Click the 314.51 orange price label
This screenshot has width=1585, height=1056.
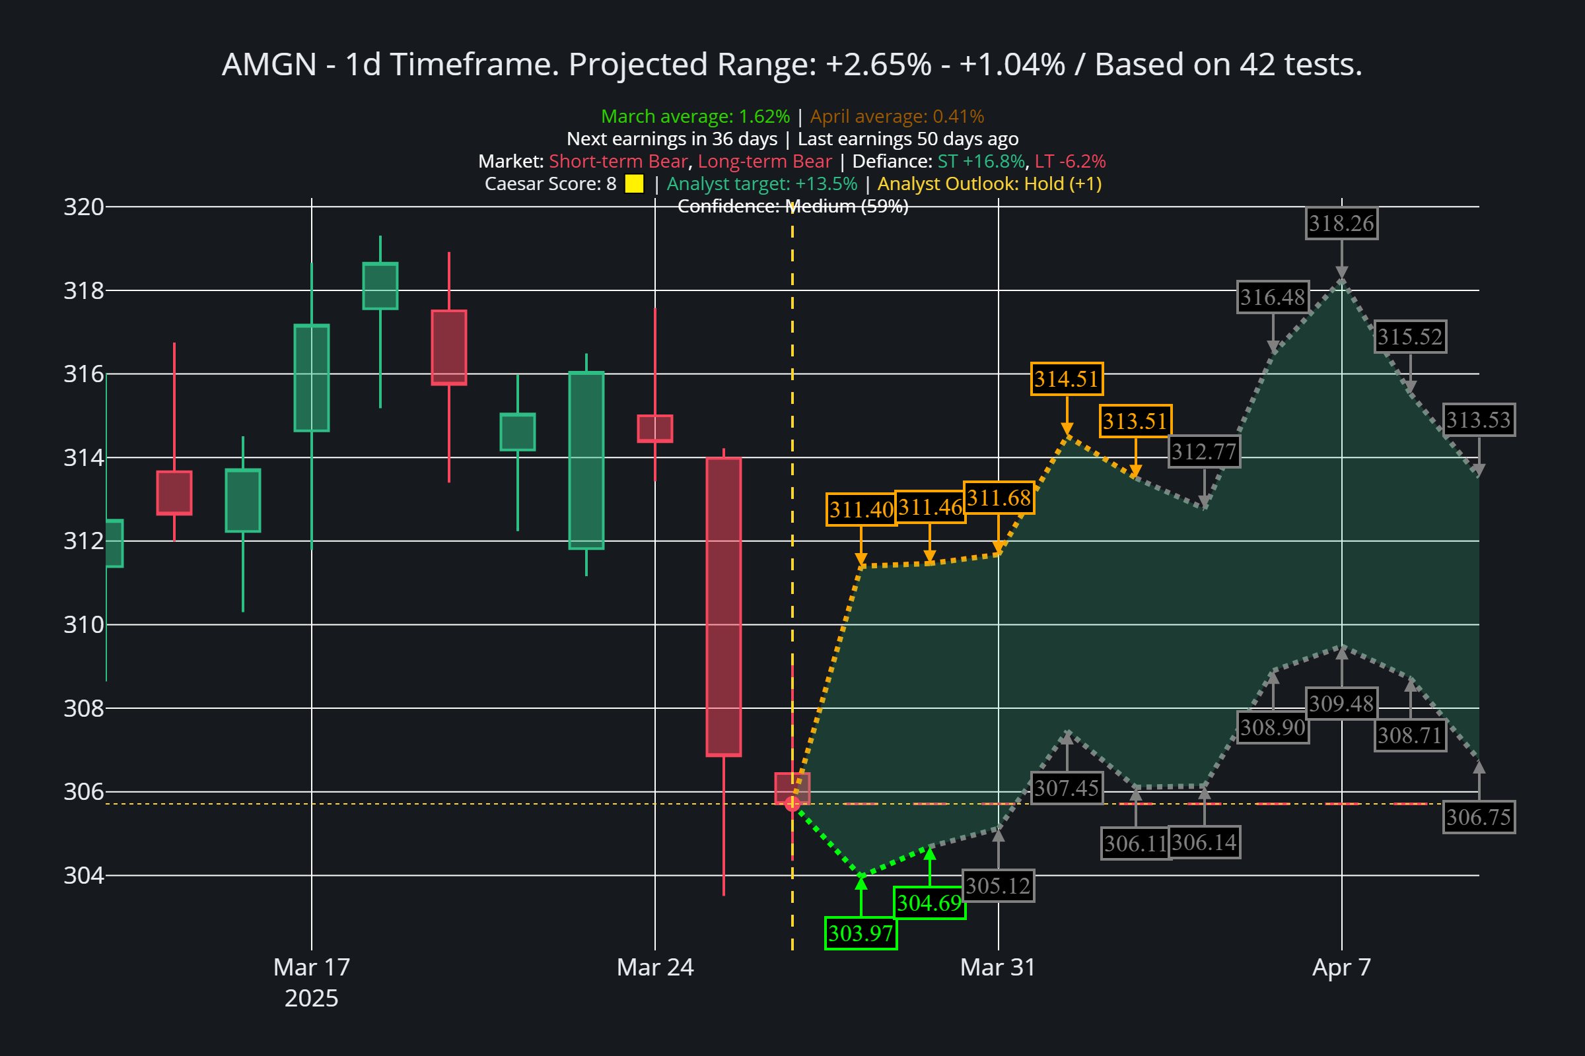click(x=1067, y=379)
